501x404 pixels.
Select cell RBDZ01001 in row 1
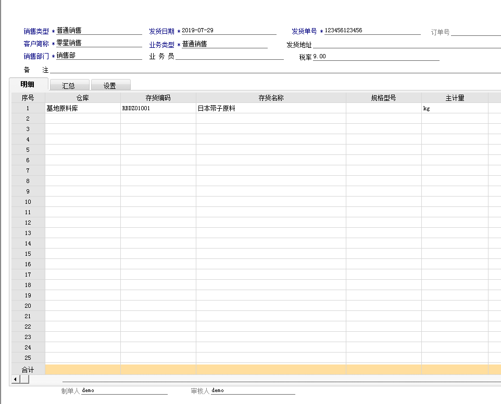point(158,108)
